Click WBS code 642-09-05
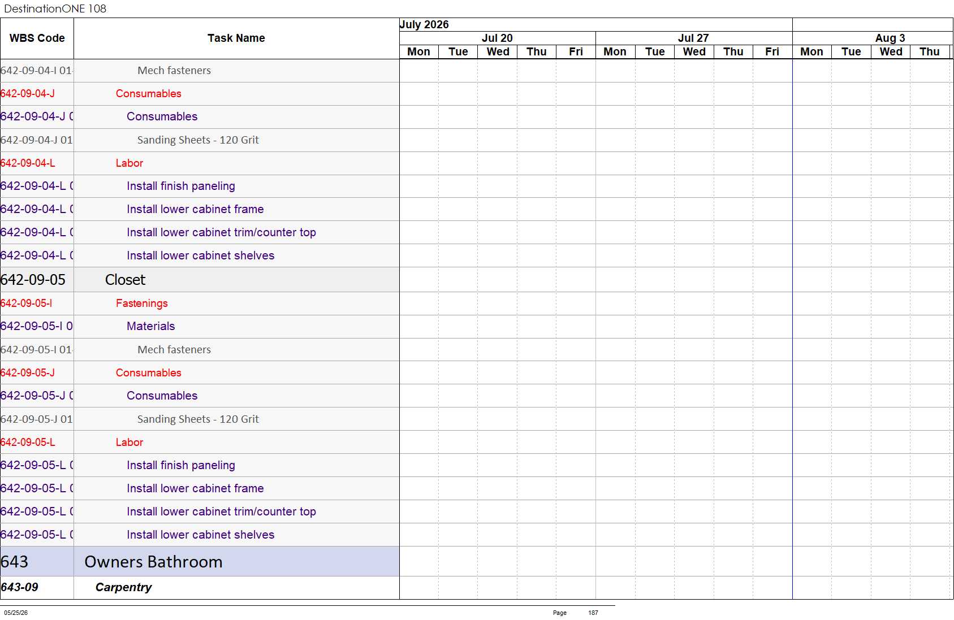The height and width of the screenshot is (620, 954). 33,280
